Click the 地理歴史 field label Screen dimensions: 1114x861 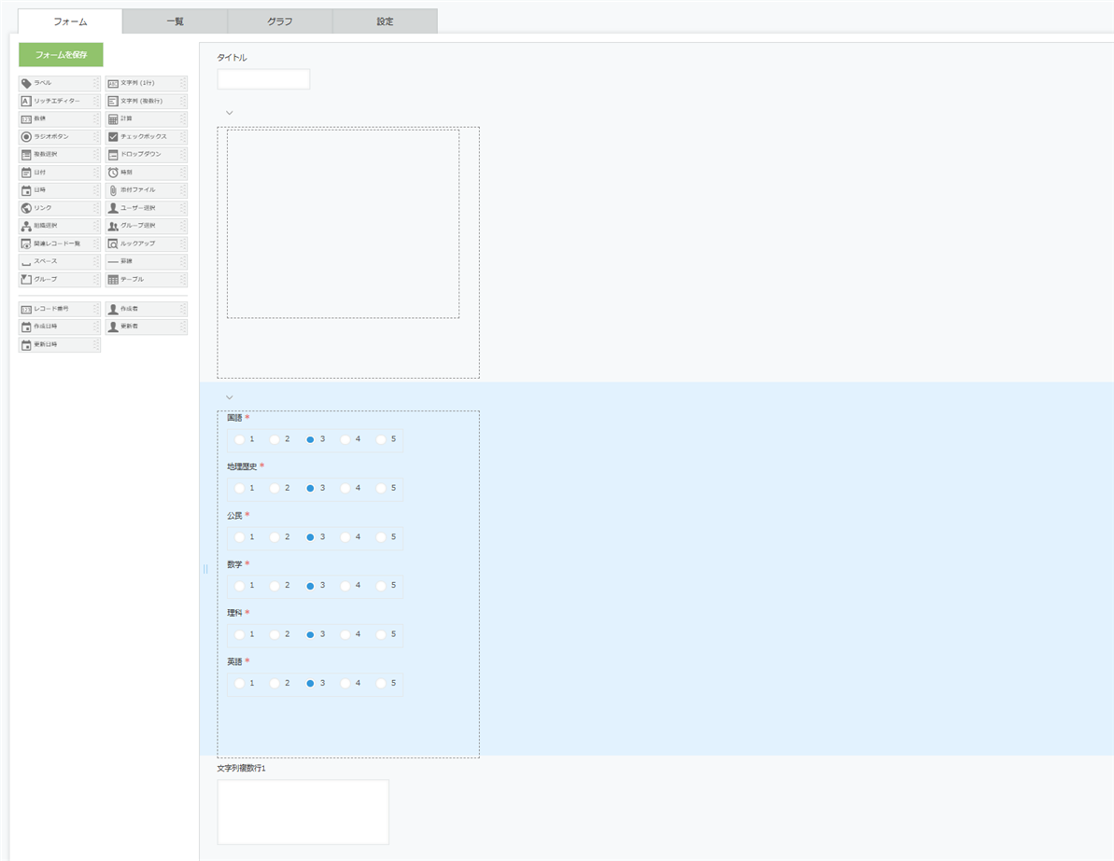(242, 466)
